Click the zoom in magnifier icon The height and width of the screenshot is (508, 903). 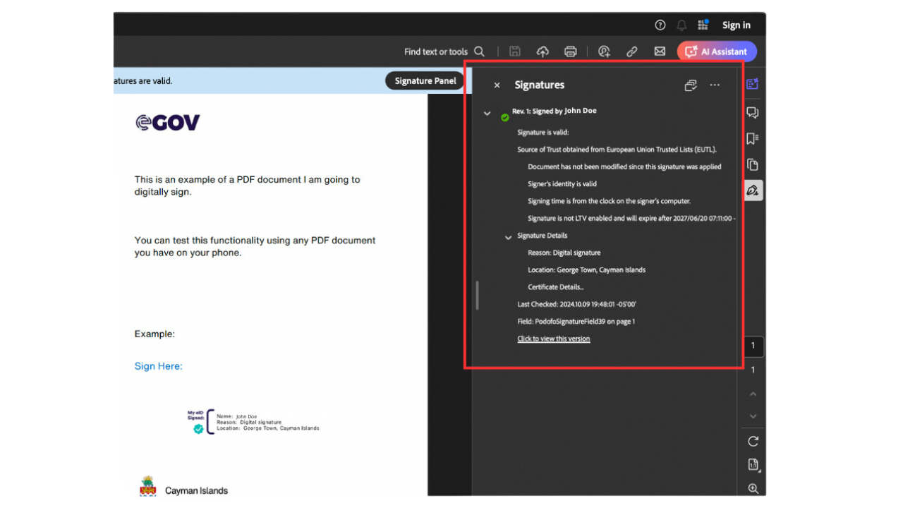pyautogui.click(x=753, y=488)
